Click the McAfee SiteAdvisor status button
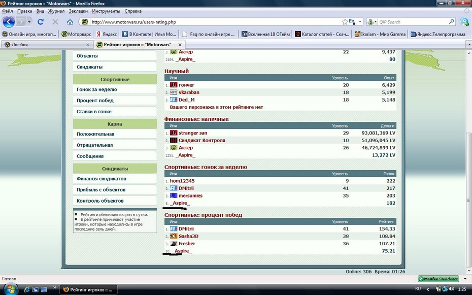The height and width of the screenshot is (295, 472). [439, 279]
